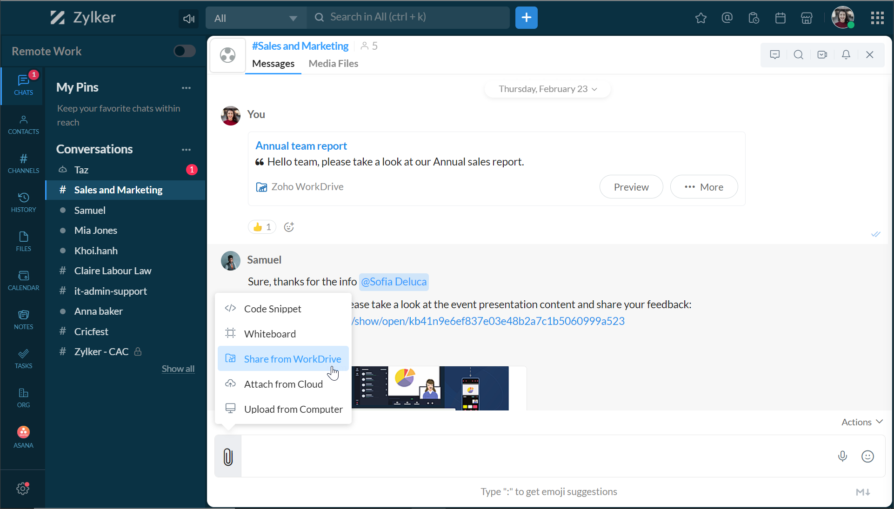Open Notes in left sidebar

23,320
